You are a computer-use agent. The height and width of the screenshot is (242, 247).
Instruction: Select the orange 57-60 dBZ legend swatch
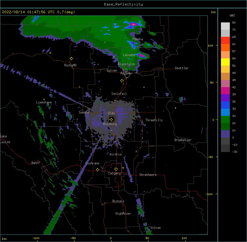225,47
